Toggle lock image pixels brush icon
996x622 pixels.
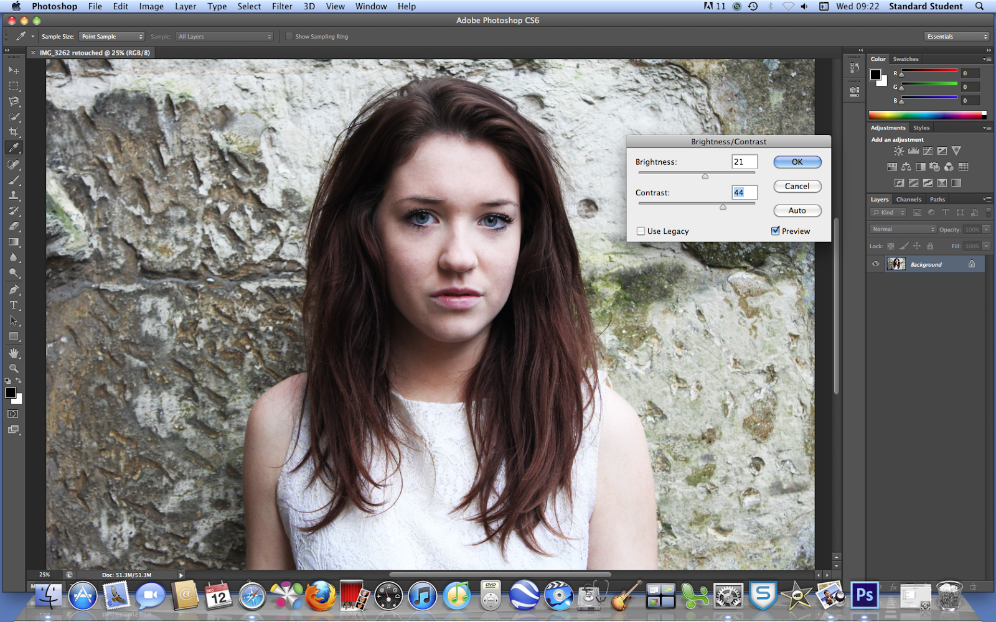(x=904, y=246)
